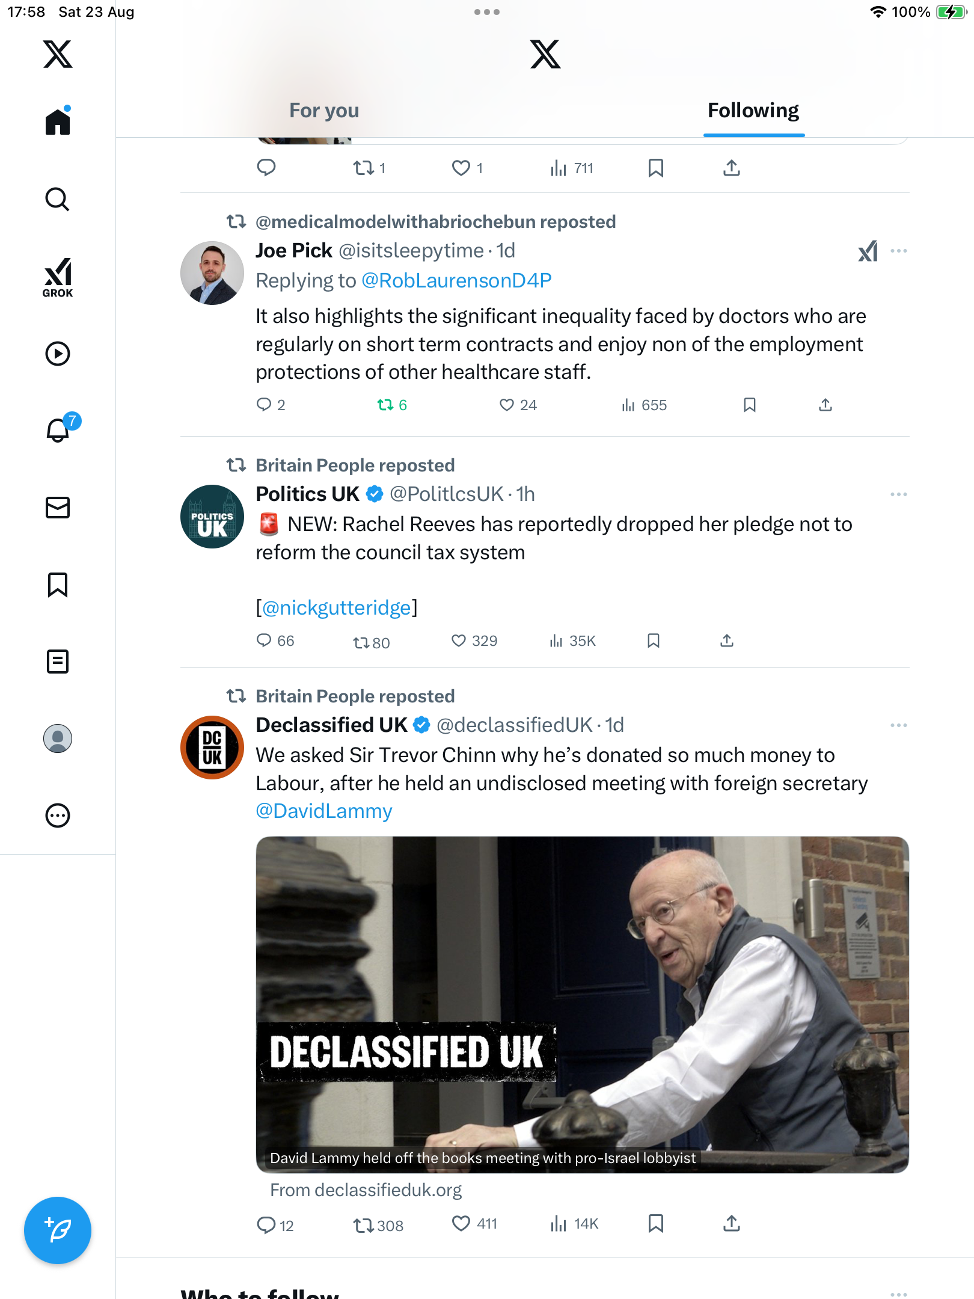Viewport: 974px width, 1299px height.
Task: Open the @RobLaurensonD4P profile link
Action: 456,281
